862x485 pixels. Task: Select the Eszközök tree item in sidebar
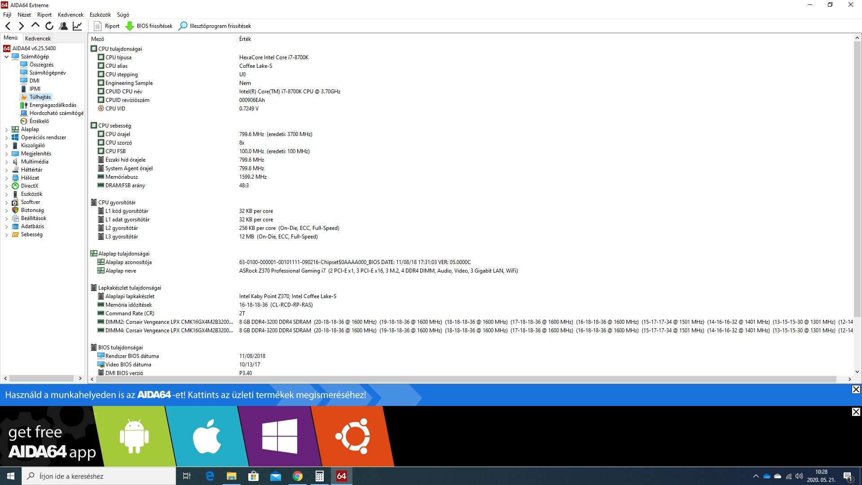click(x=31, y=194)
